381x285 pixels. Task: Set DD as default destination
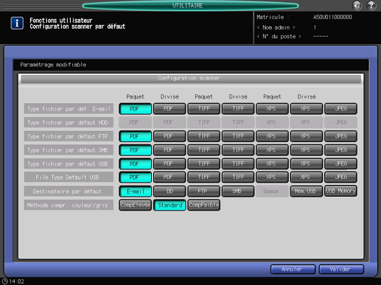point(169,191)
